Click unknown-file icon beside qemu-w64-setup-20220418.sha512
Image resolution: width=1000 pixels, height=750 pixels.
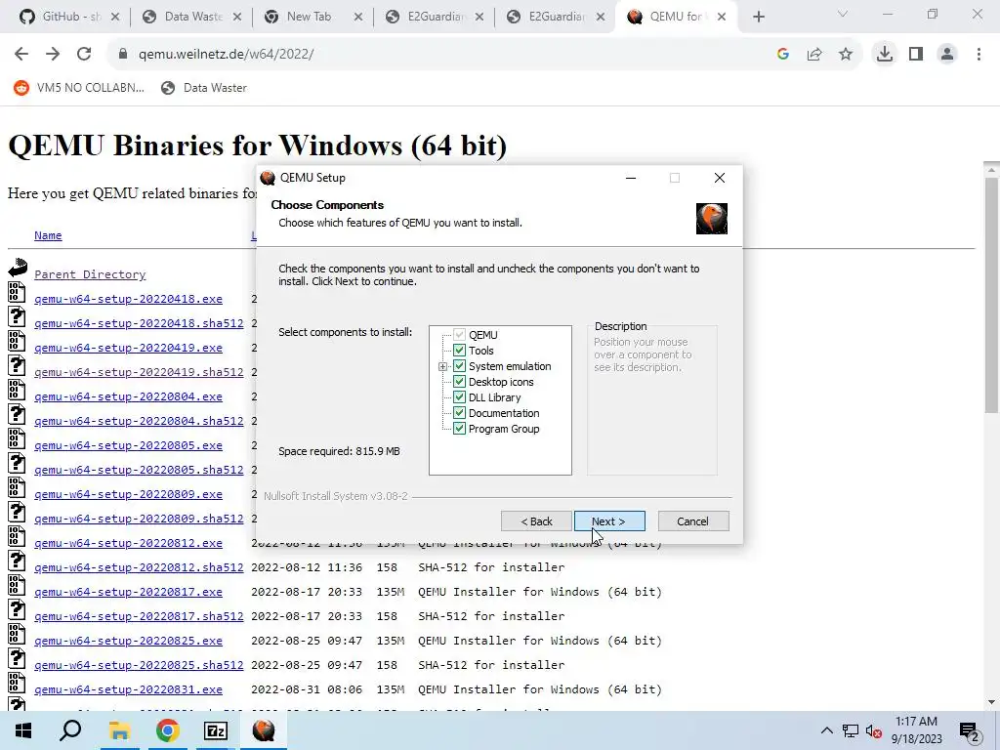(17, 316)
